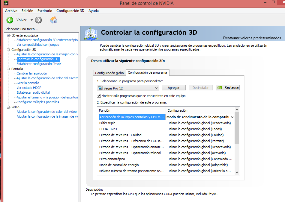The height and width of the screenshot is (202, 285).
Task: Select Máximo número de tramas row
Action: click(166, 171)
